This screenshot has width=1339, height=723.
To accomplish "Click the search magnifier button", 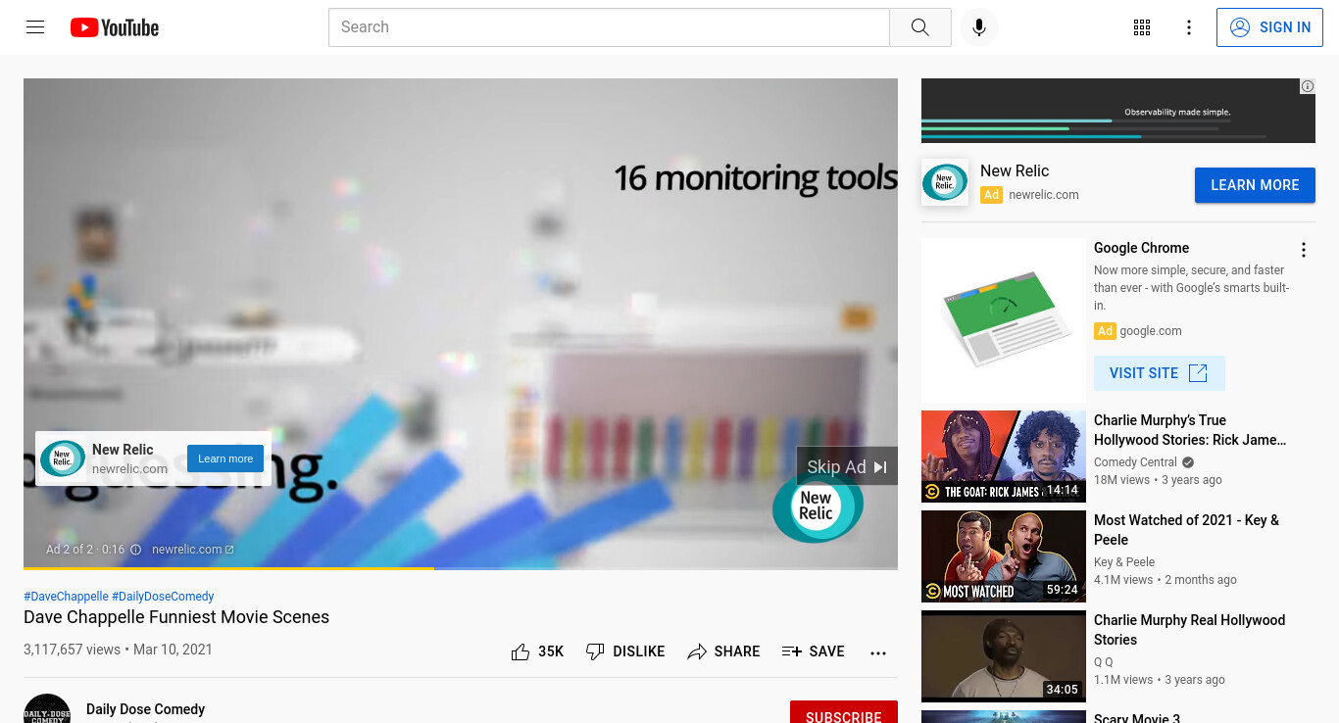I will click(x=919, y=27).
